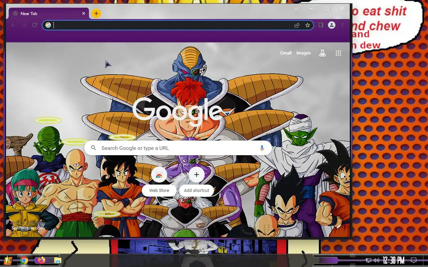This screenshot has height=267, width=428.
Task: Share this page icon in the address bar
Action: 297,25
